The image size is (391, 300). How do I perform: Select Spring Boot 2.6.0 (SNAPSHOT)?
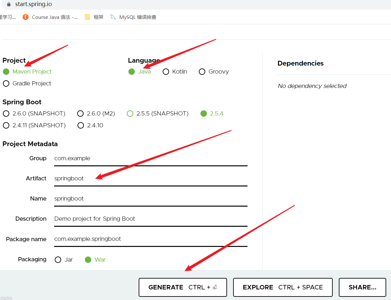coord(34,114)
